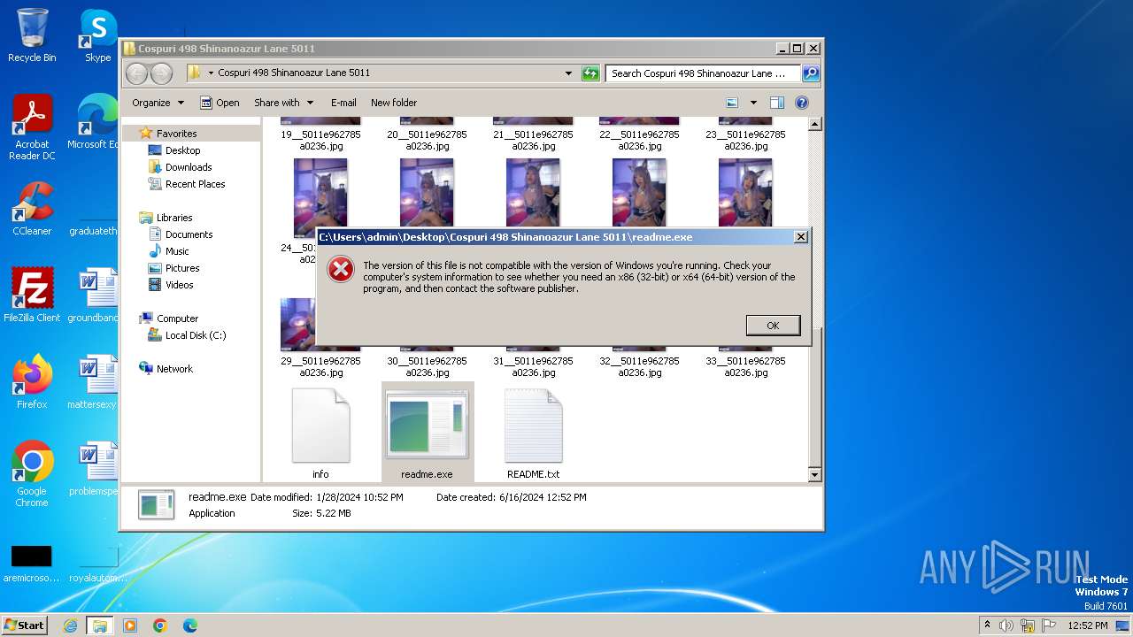Open the Organize menu

[x=158, y=103]
